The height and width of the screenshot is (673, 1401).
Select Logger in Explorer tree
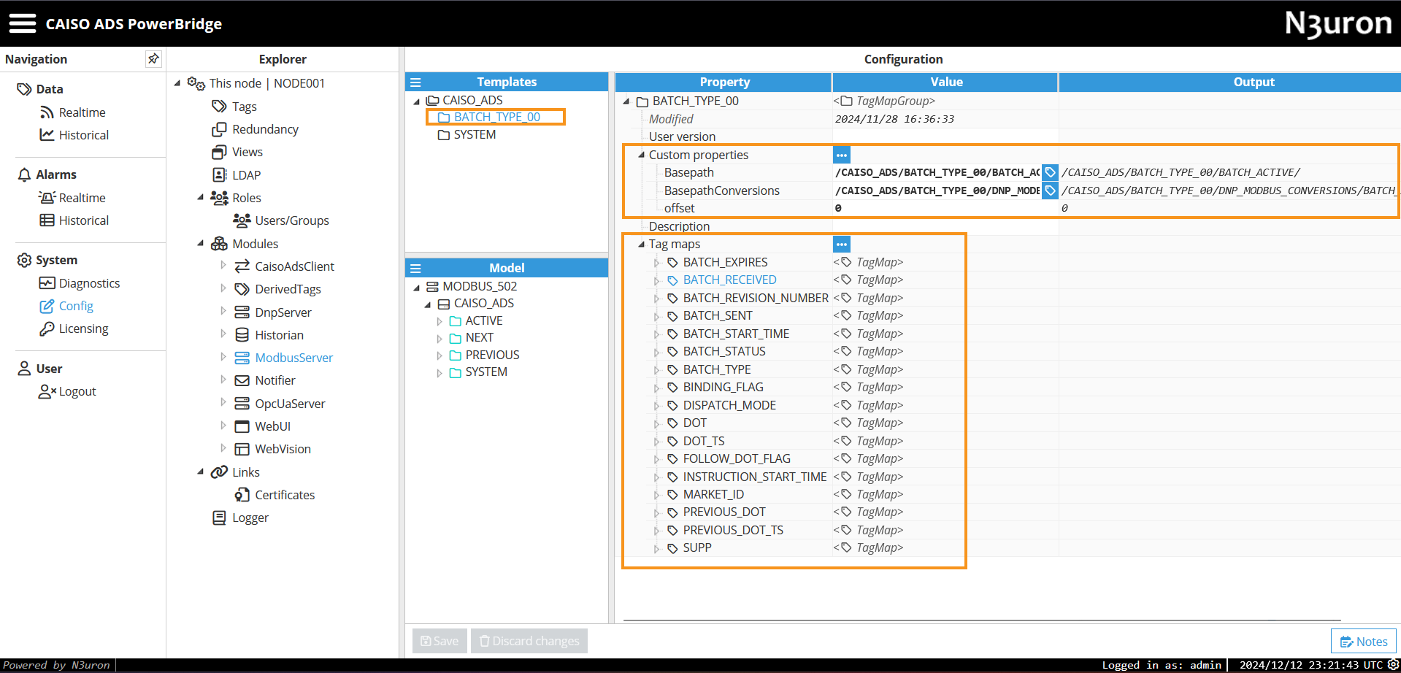click(240, 518)
